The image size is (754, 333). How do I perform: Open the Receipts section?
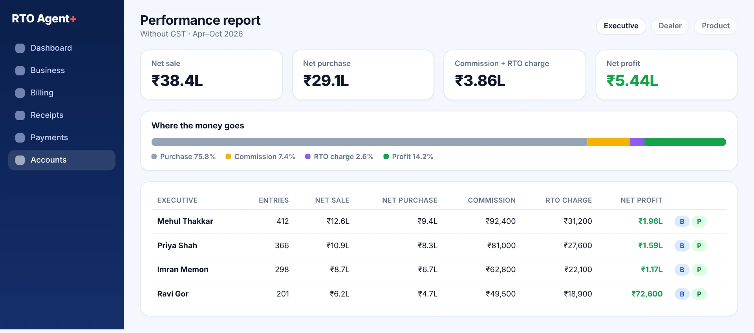(62, 115)
